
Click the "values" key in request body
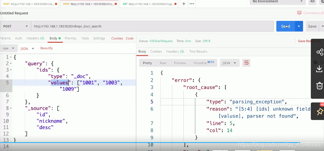click(x=59, y=83)
